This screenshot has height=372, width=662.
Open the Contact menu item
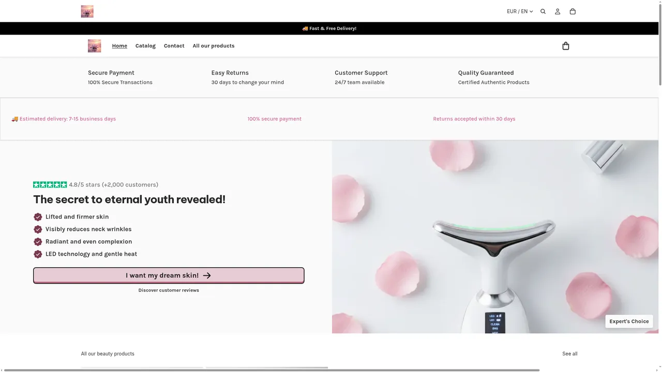tap(174, 46)
